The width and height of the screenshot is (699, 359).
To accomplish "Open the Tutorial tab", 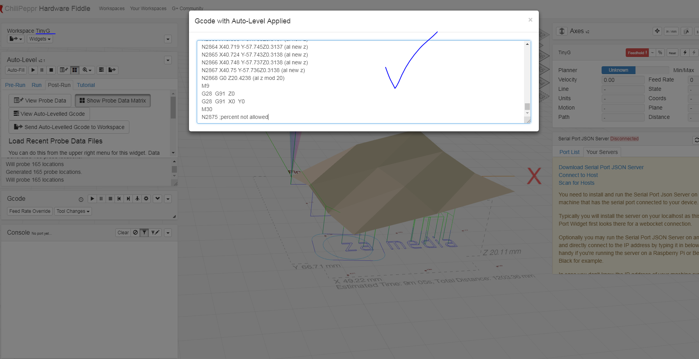I will (x=86, y=85).
